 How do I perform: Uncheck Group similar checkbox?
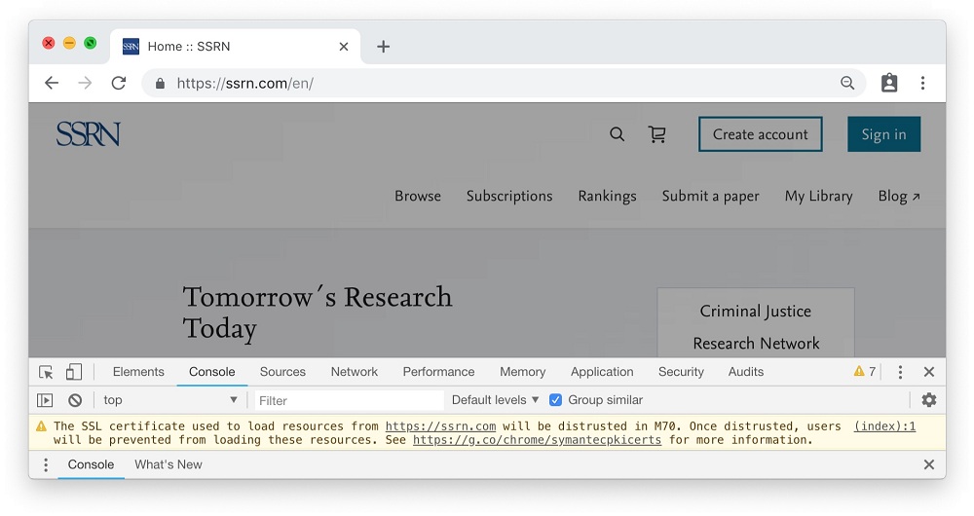pyautogui.click(x=556, y=400)
